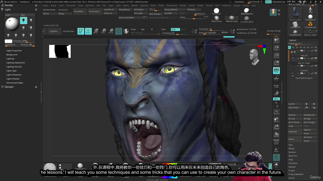The image size is (323, 181).
Task: Activate the Rotate gizmo tool
Action: pyautogui.click(x=111, y=31)
